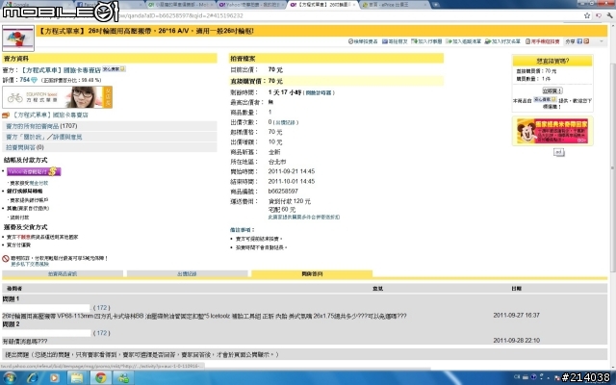Click the auction item thumbnail at top-left
The width and height of the screenshot is (616, 385).
[x=18, y=38]
